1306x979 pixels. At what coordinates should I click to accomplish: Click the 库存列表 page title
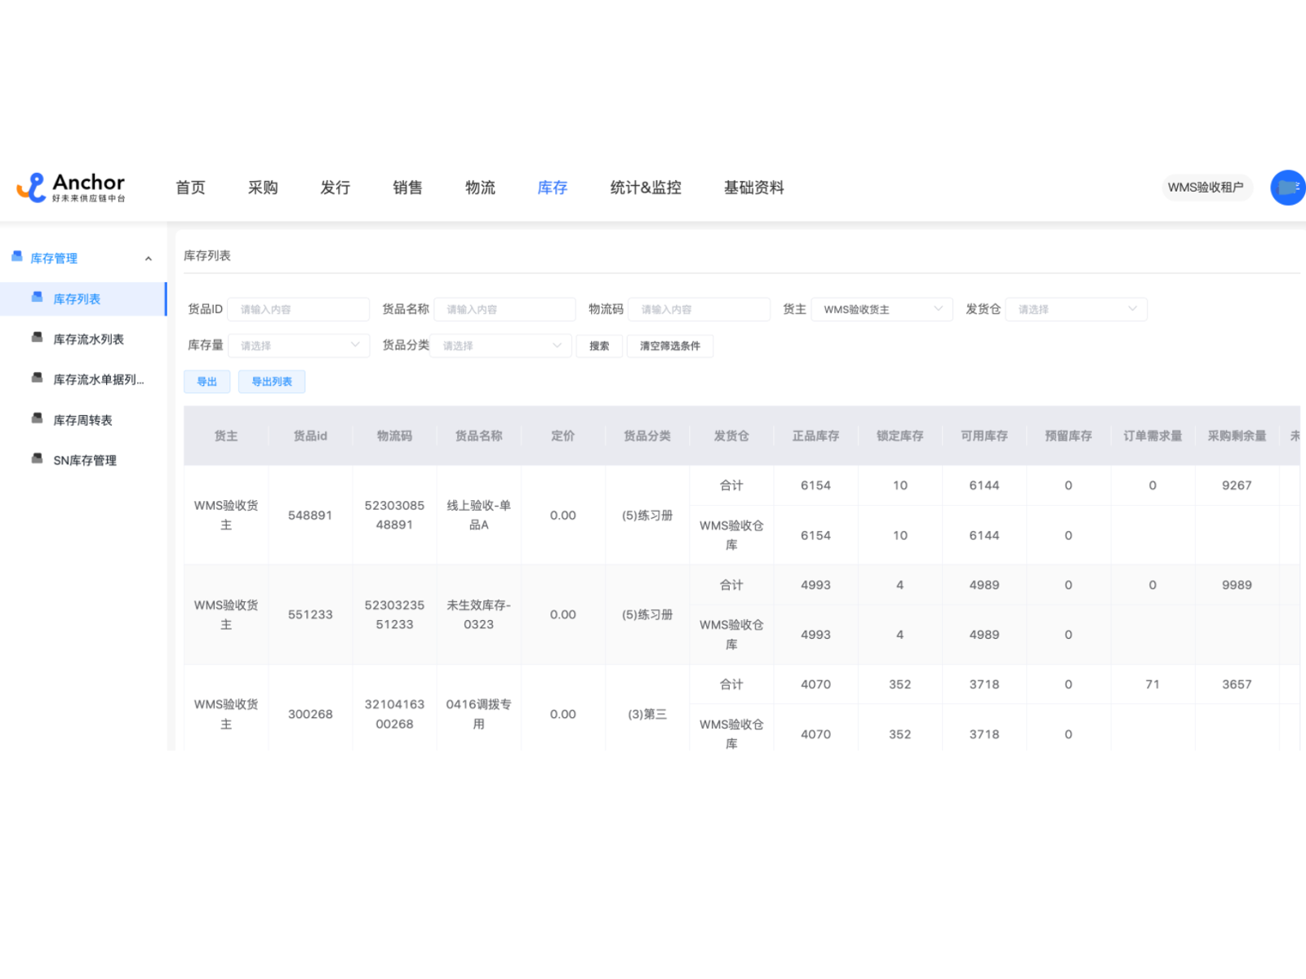(x=207, y=255)
